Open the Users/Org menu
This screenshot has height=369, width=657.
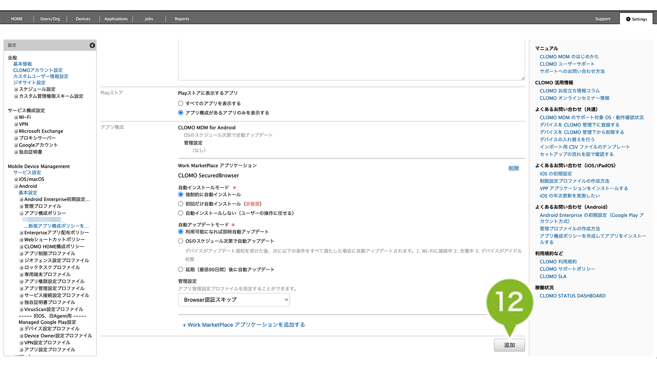point(50,19)
